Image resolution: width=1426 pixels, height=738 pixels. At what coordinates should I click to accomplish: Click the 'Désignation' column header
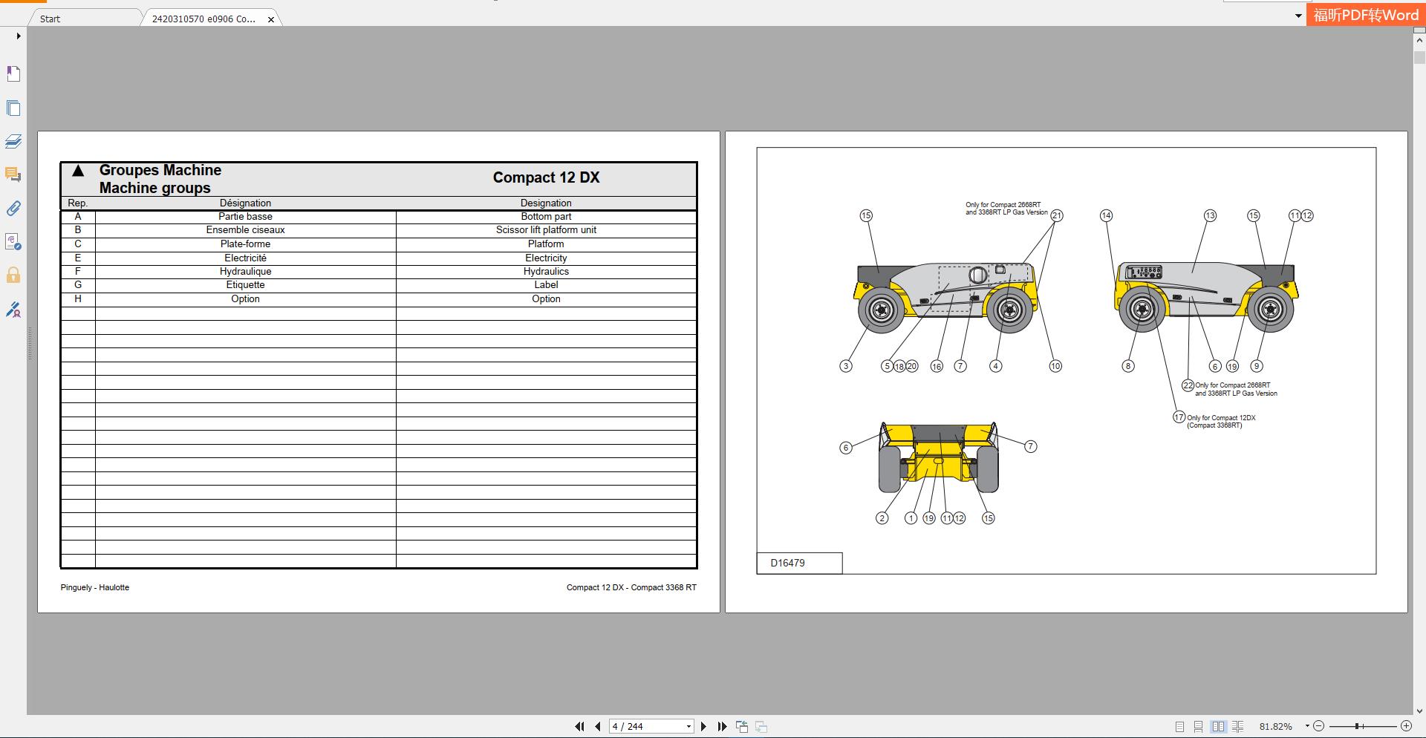point(245,203)
